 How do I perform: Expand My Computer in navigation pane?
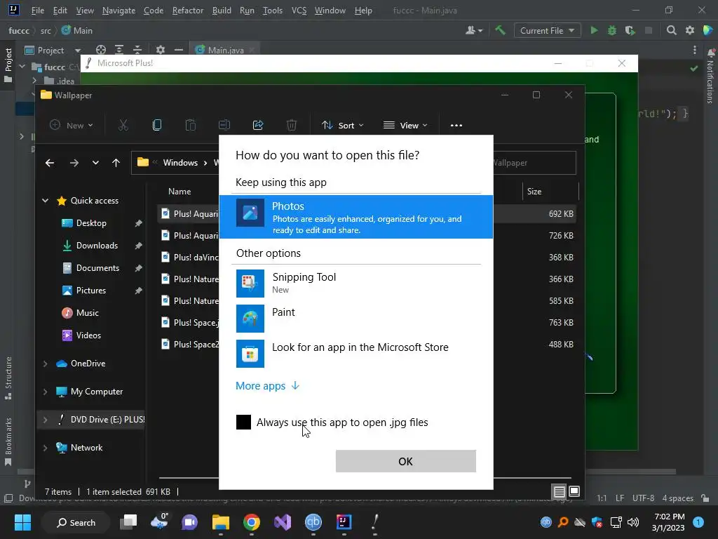(46, 392)
